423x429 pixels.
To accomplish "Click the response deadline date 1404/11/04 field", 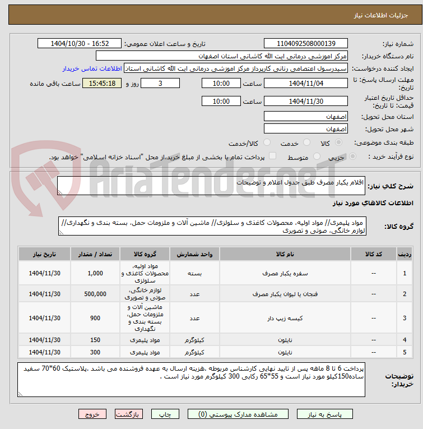I will [306, 83].
